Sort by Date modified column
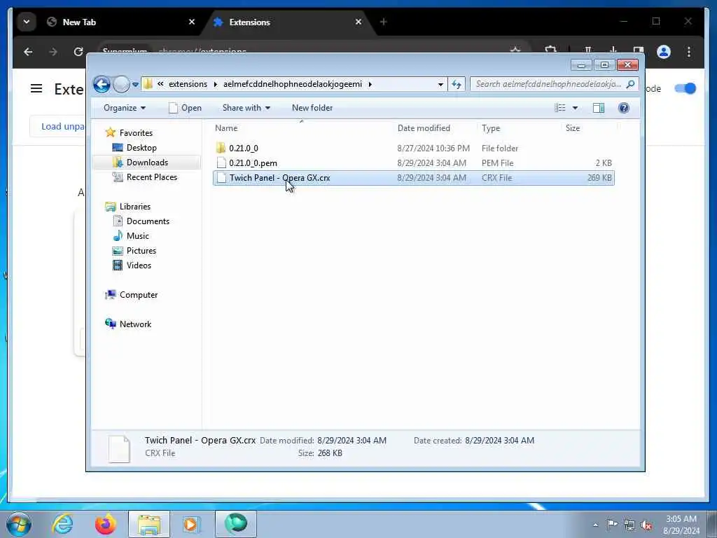 tap(424, 129)
